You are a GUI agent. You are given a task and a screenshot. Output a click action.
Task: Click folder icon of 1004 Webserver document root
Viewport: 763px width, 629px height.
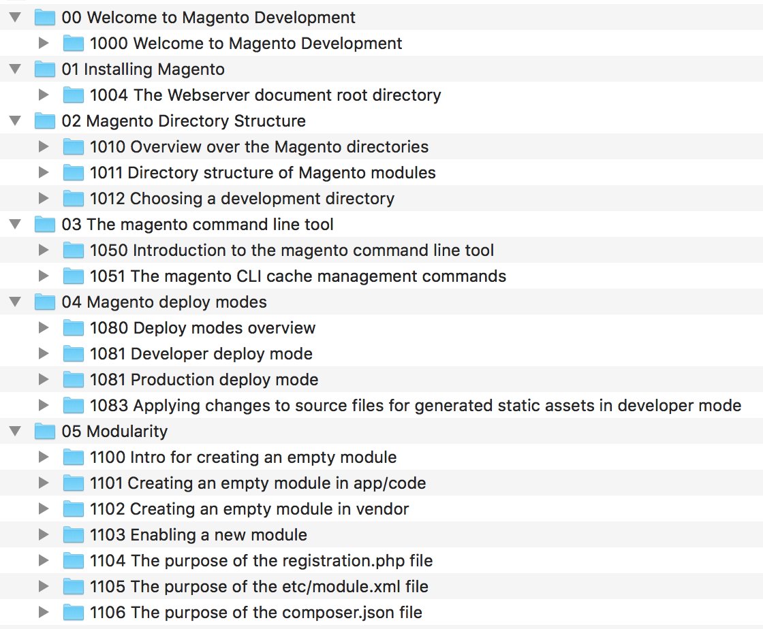tap(74, 95)
